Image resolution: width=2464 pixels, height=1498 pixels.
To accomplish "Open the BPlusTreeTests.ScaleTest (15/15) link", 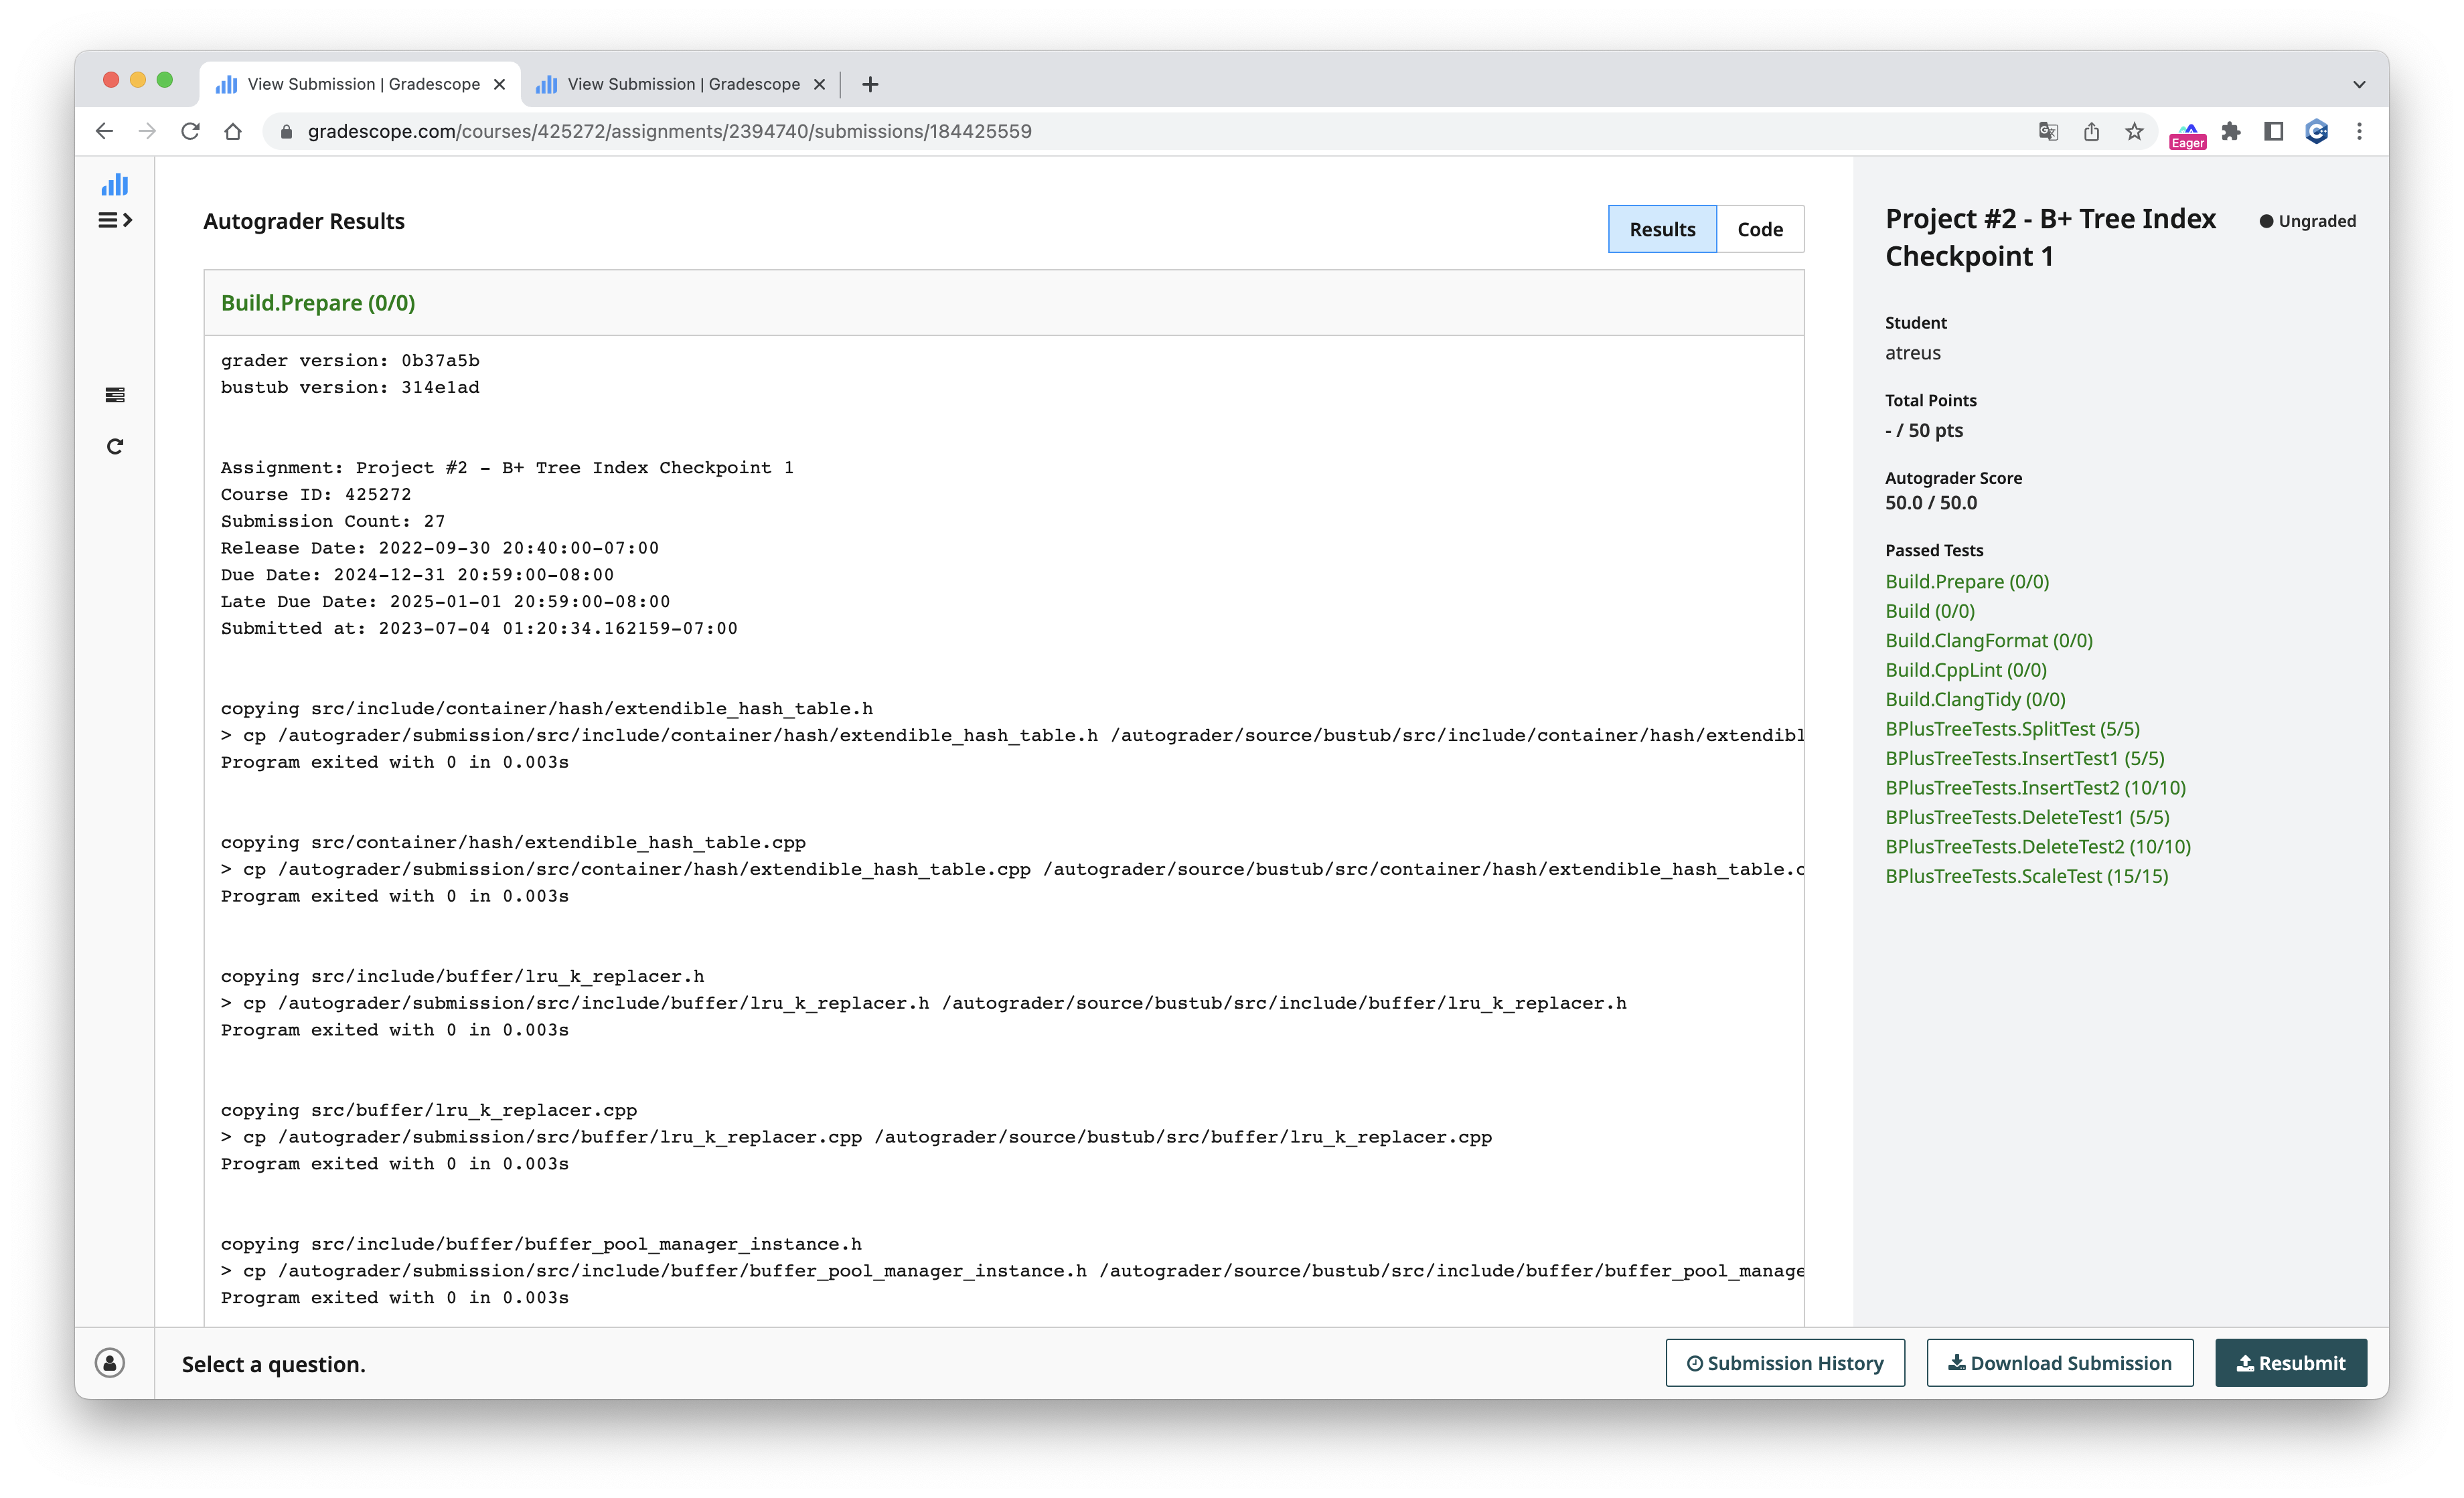I will click(2026, 876).
